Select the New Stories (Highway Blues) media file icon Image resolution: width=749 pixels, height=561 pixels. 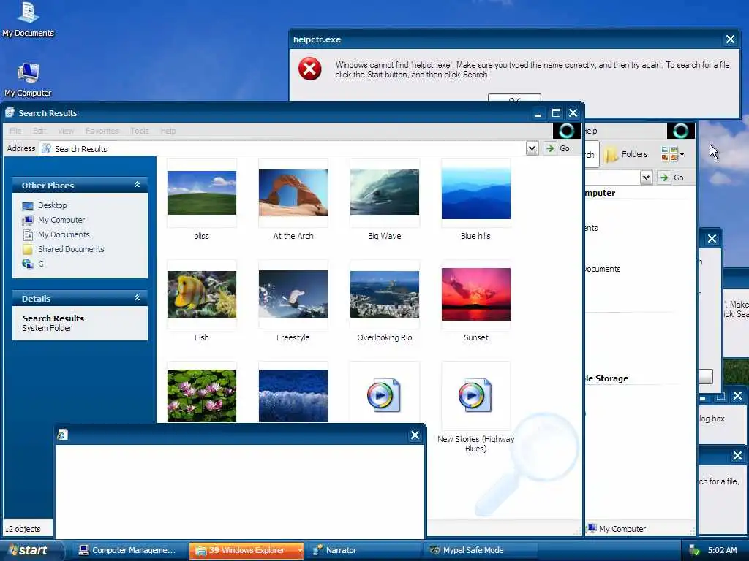[475, 395]
